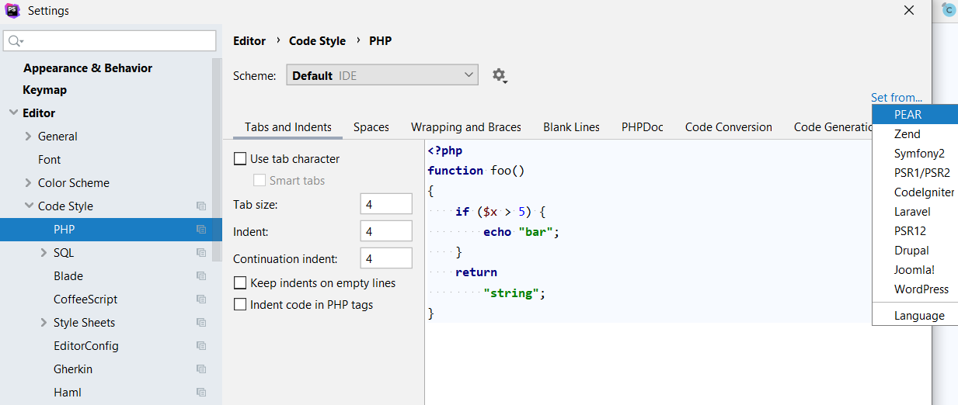This screenshot has height=405, width=958.
Task: Choose PSR12 from the Set from menu
Action: click(910, 231)
